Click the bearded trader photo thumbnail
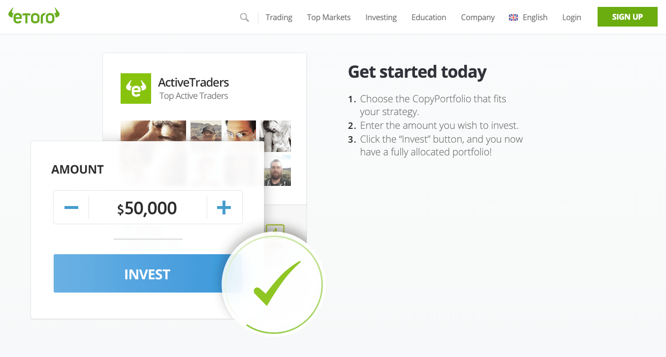666x357 pixels. coord(278,171)
